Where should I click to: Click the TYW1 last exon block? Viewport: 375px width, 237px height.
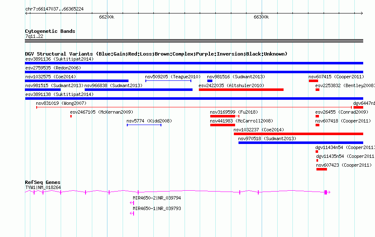pyautogui.click(x=326, y=192)
